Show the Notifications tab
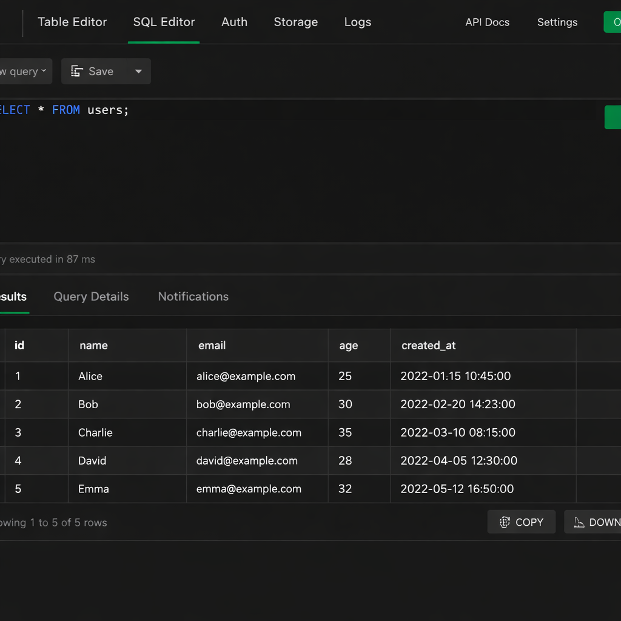The height and width of the screenshot is (621, 621). 193,297
